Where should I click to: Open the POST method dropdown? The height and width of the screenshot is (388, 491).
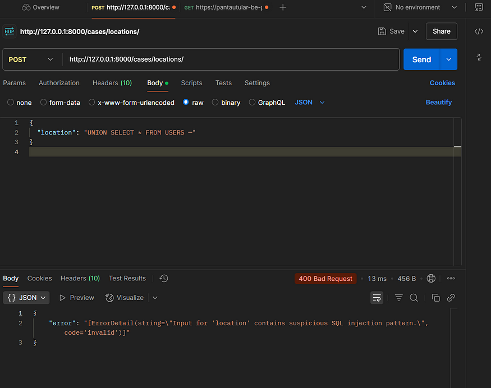(x=31, y=59)
